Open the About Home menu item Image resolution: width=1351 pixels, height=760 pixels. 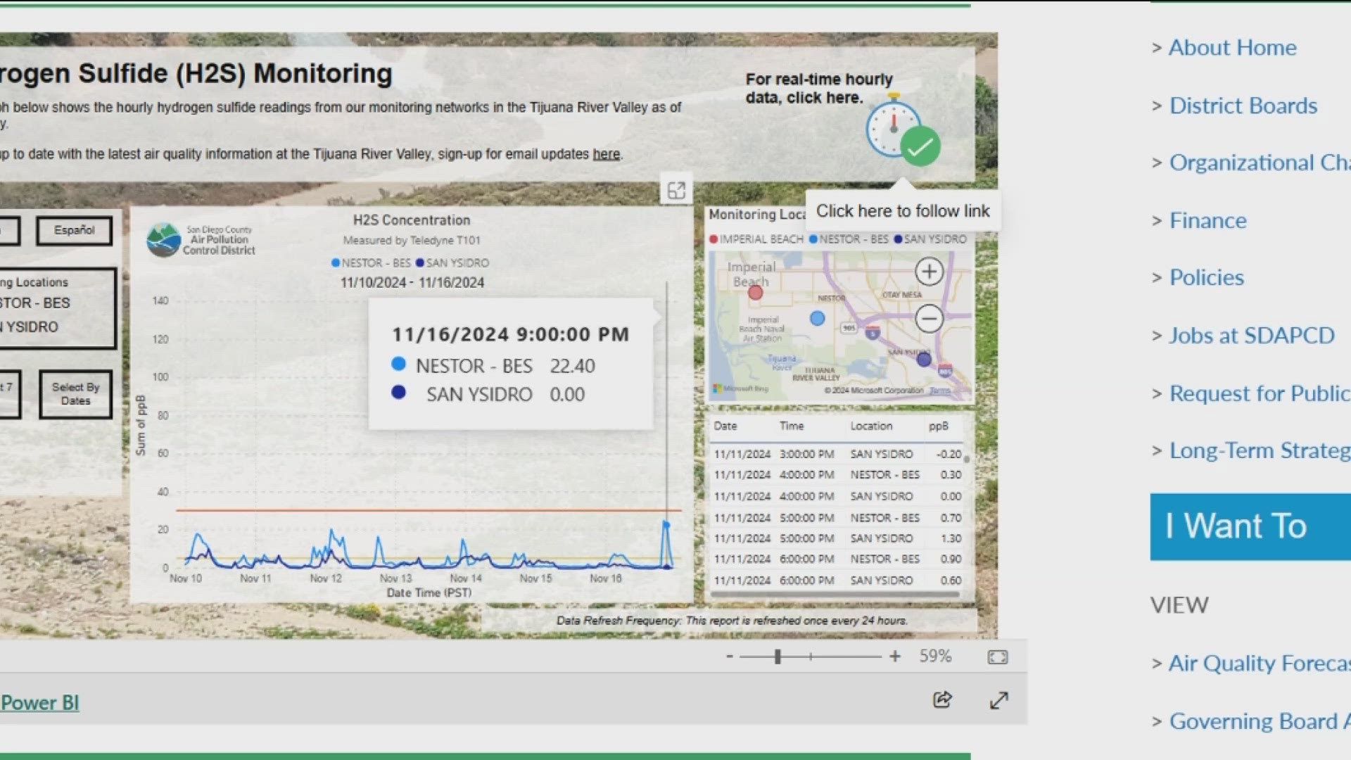[1232, 48]
